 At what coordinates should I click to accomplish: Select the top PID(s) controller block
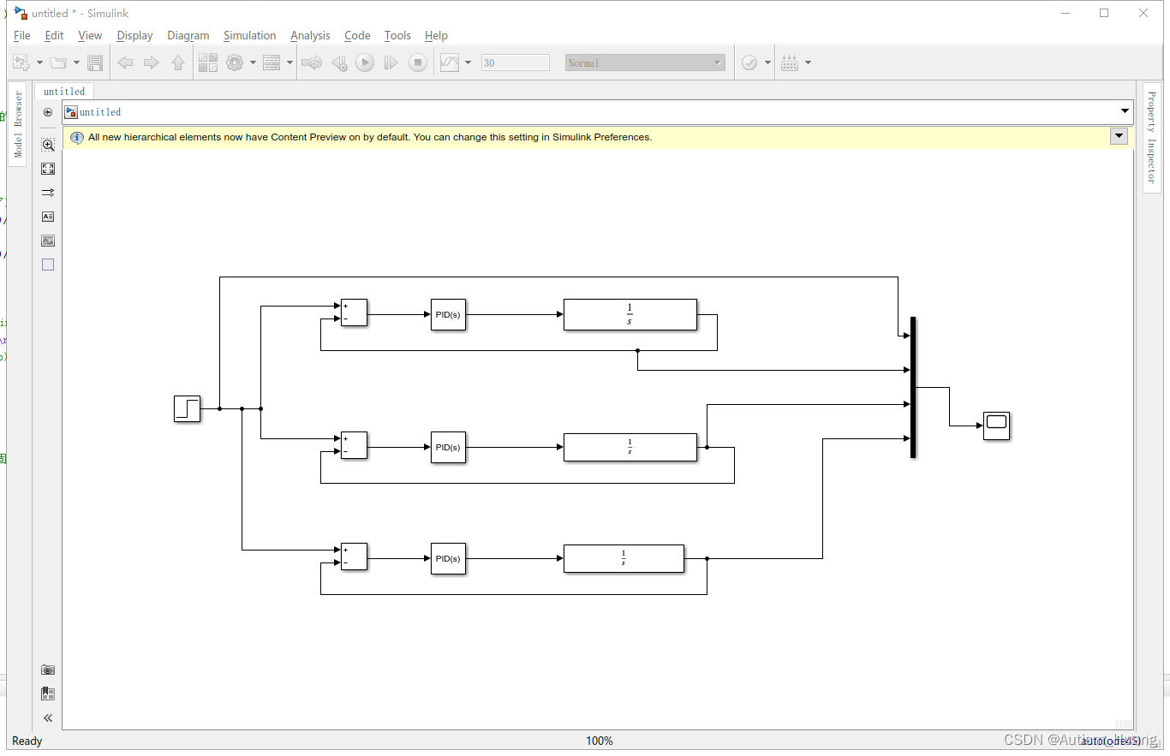click(448, 314)
